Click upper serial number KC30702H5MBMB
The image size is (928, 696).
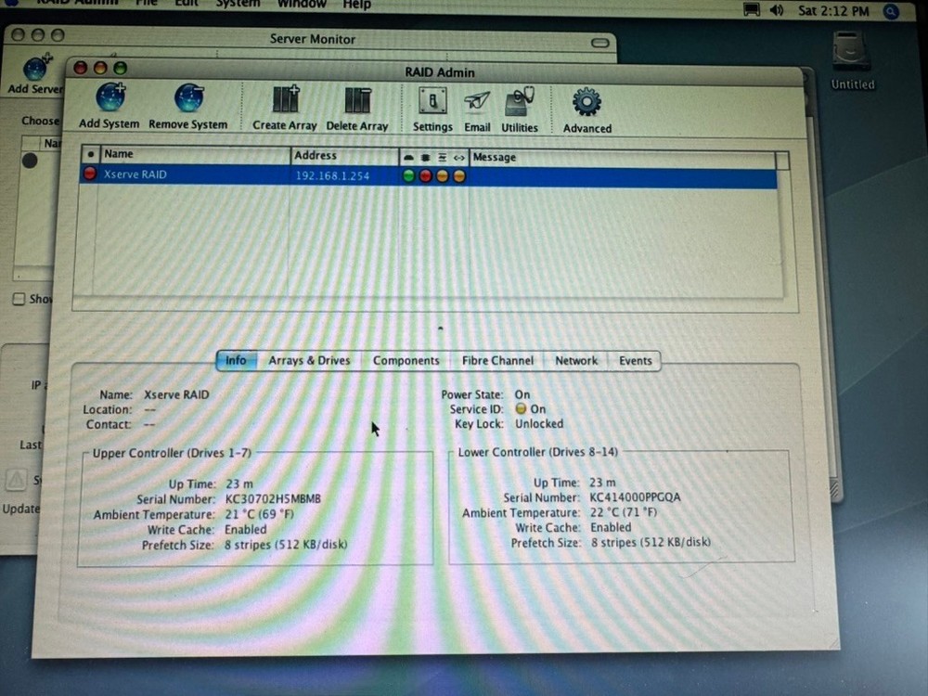tap(273, 499)
